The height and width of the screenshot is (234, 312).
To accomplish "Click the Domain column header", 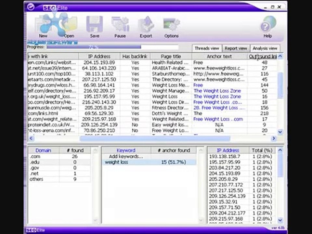I will point(43,150).
